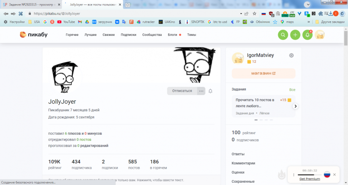Open the Pikabu search button
This screenshot has height=185, width=348.
click(283, 35)
